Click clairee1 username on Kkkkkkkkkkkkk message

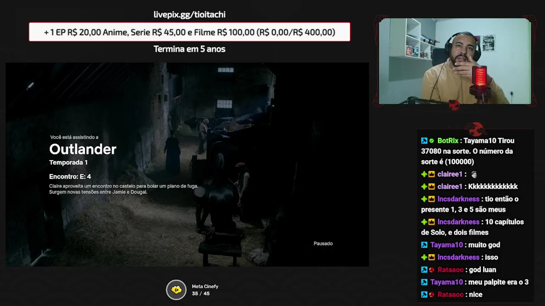(450, 187)
